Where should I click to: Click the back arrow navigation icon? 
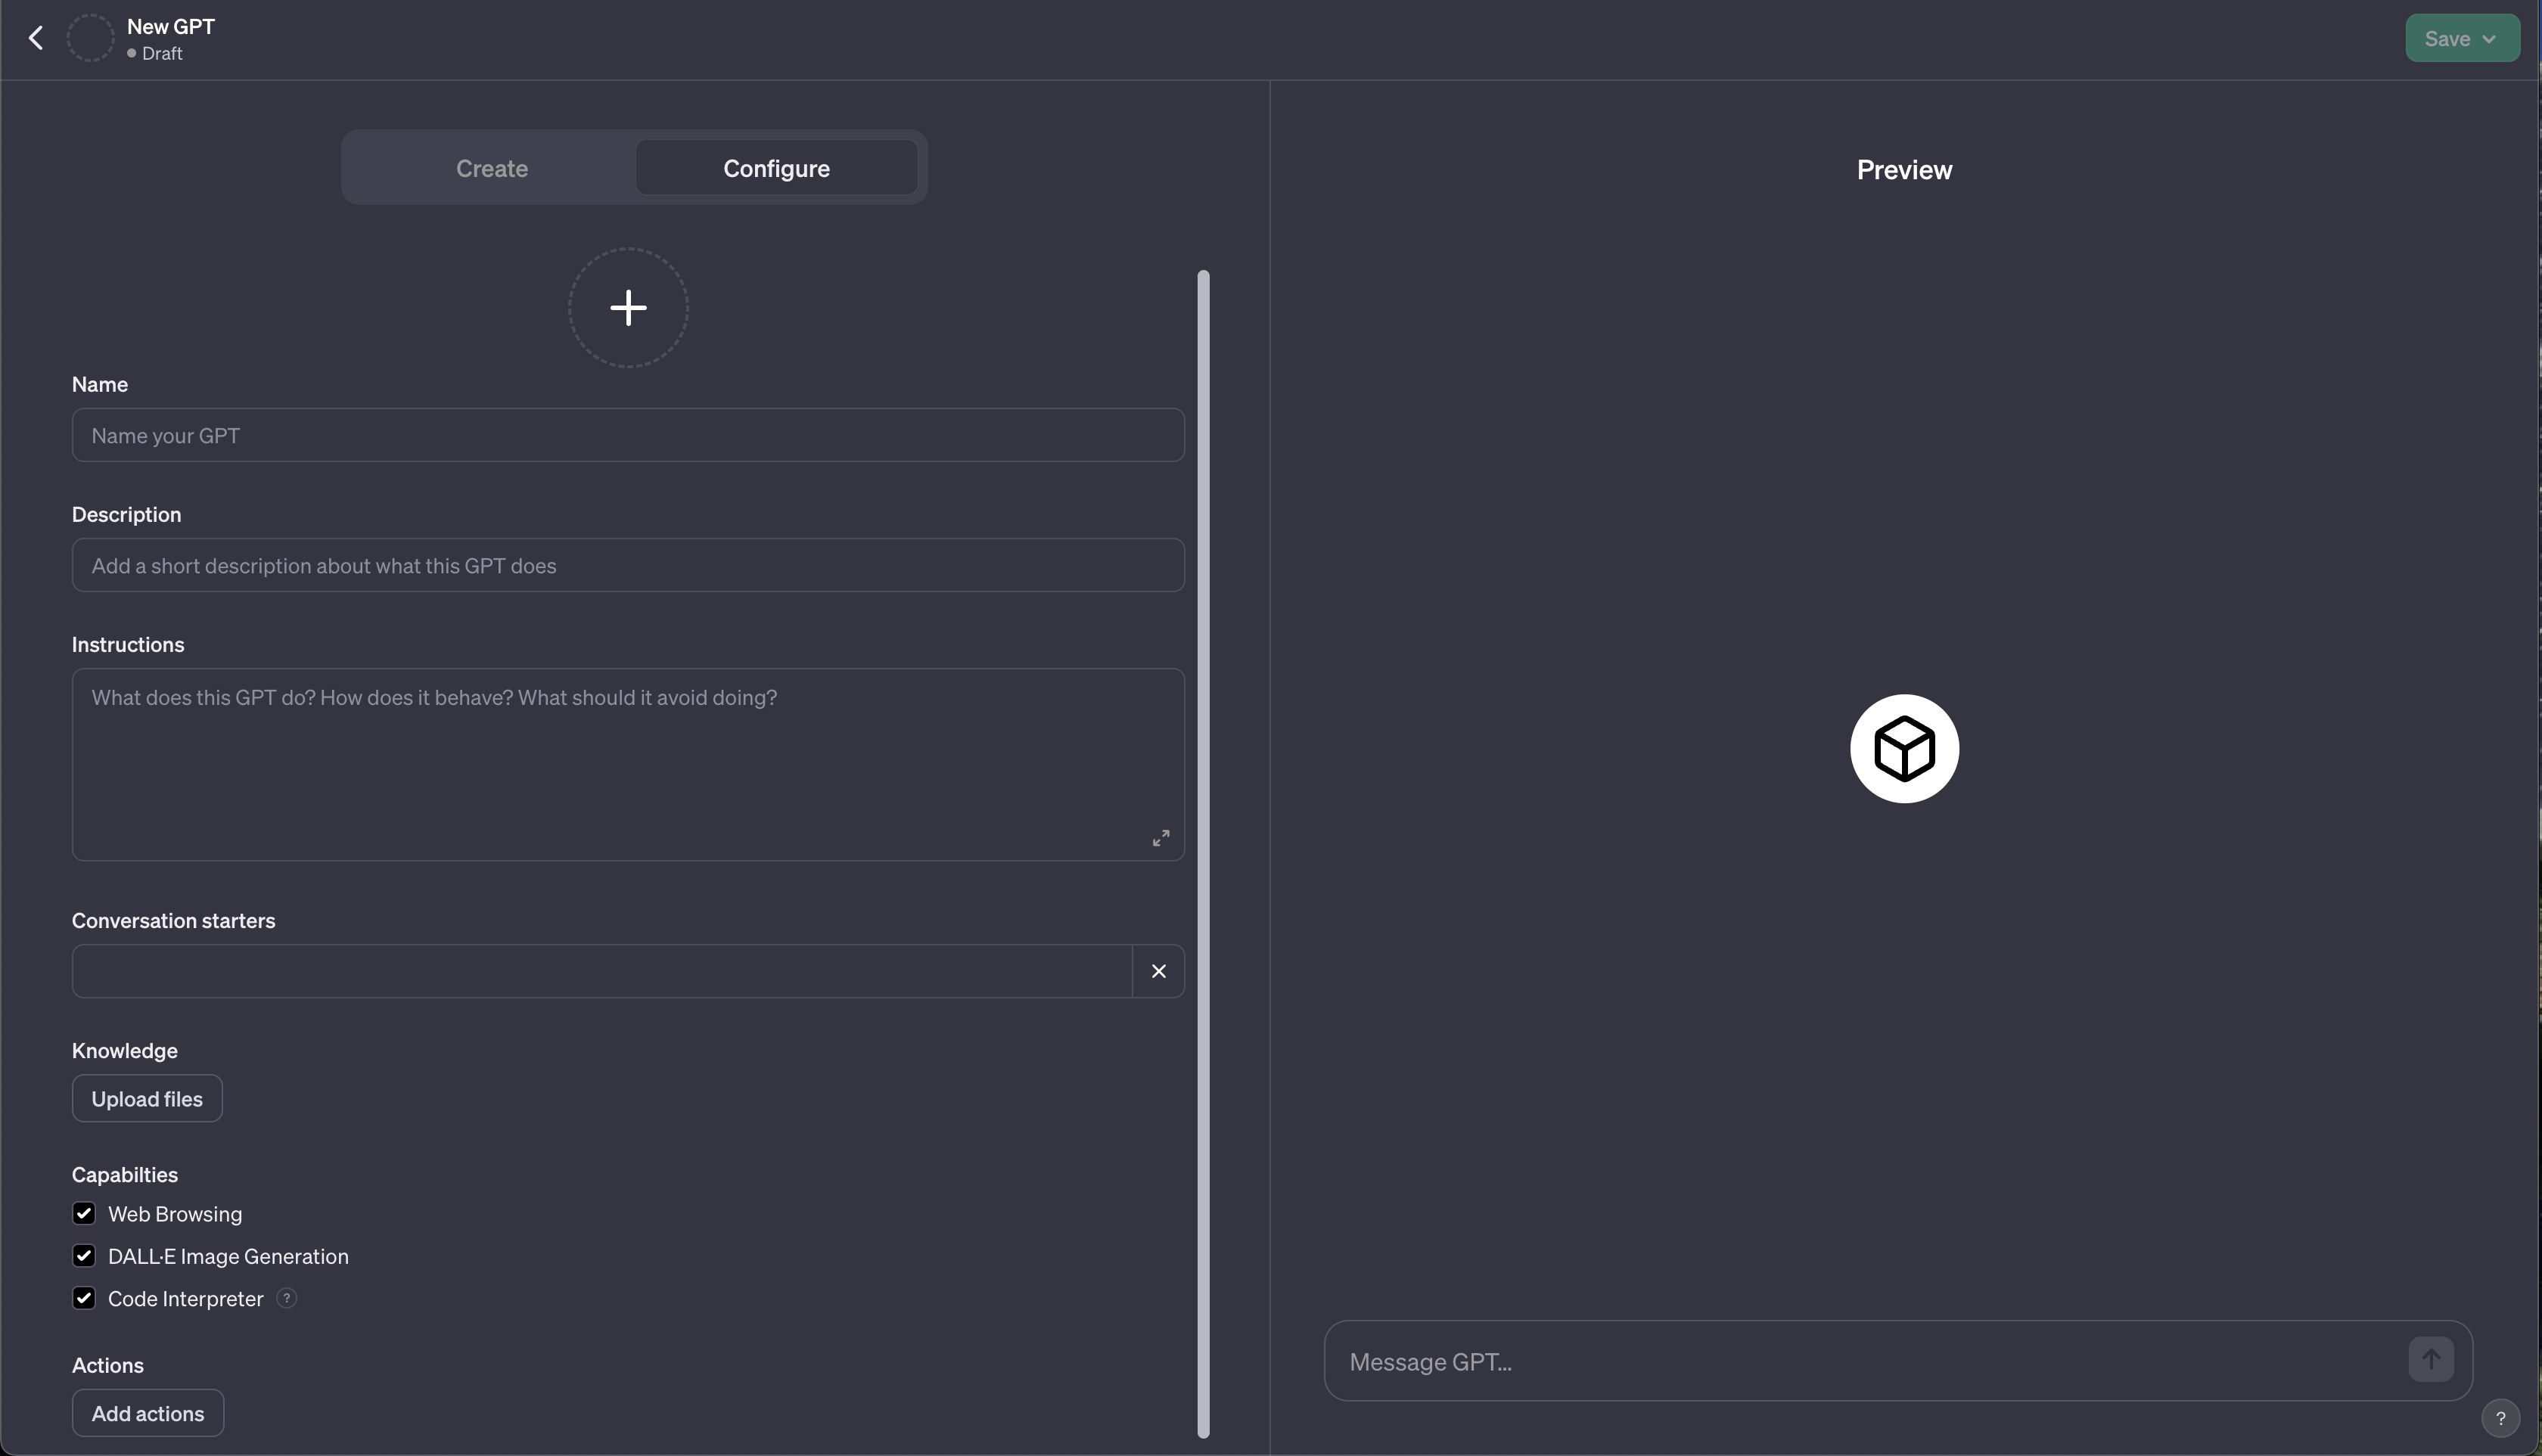click(x=33, y=36)
